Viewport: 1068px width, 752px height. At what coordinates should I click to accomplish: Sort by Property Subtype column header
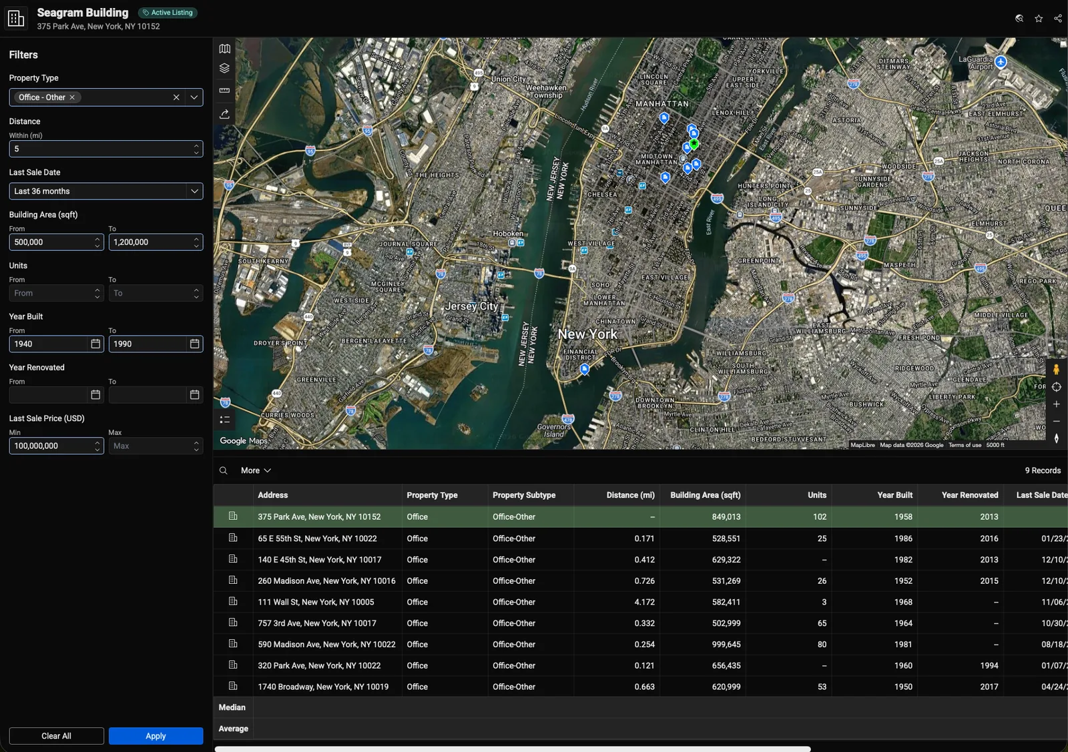coord(524,495)
